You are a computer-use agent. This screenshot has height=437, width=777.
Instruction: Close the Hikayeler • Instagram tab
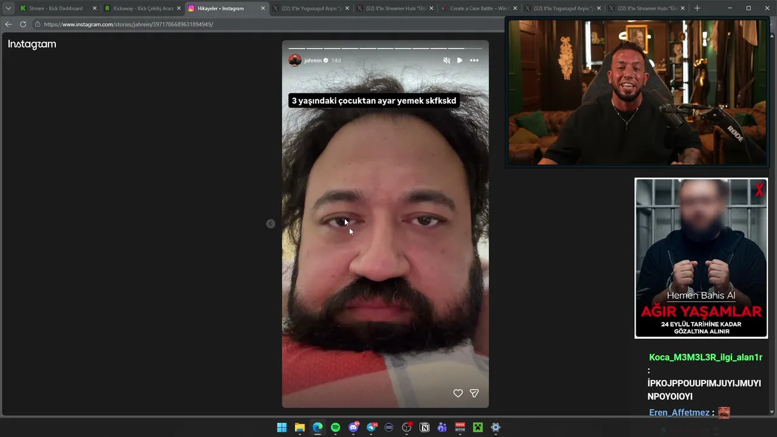(x=263, y=8)
